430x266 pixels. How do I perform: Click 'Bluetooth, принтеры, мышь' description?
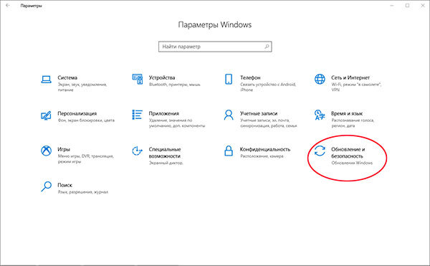coord(174,85)
